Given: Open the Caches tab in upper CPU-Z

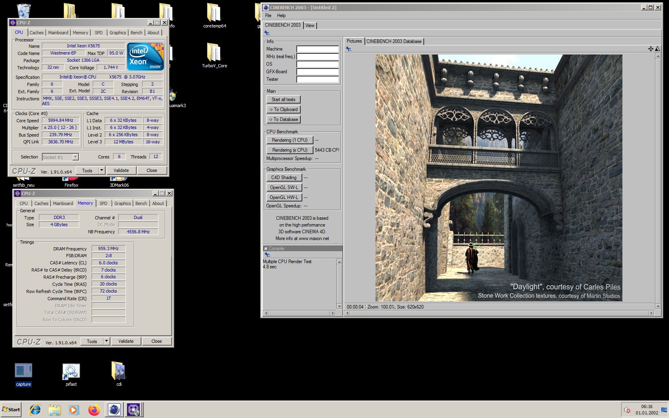Looking at the screenshot, I should (37, 33).
